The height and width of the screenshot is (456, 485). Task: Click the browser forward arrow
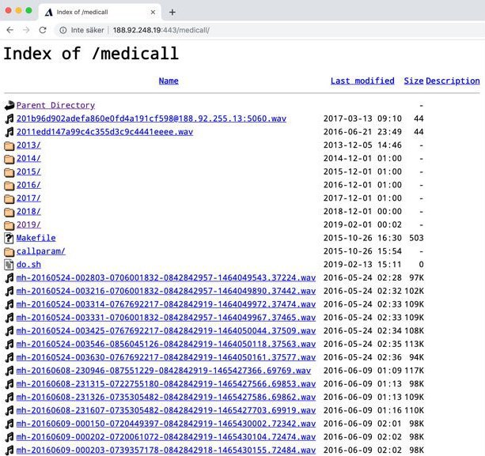(x=26, y=30)
